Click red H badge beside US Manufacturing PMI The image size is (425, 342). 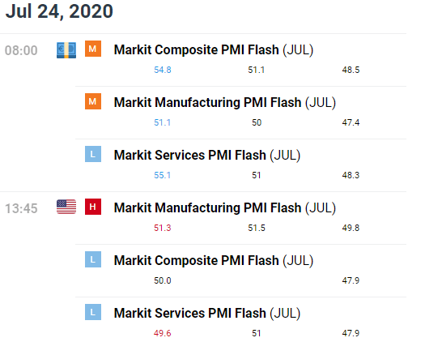93,207
